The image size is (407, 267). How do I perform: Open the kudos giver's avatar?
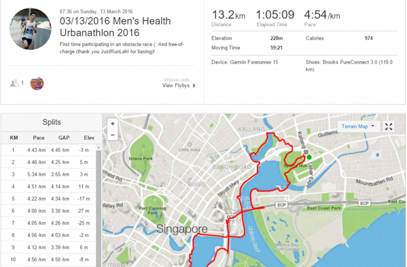[37, 84]
